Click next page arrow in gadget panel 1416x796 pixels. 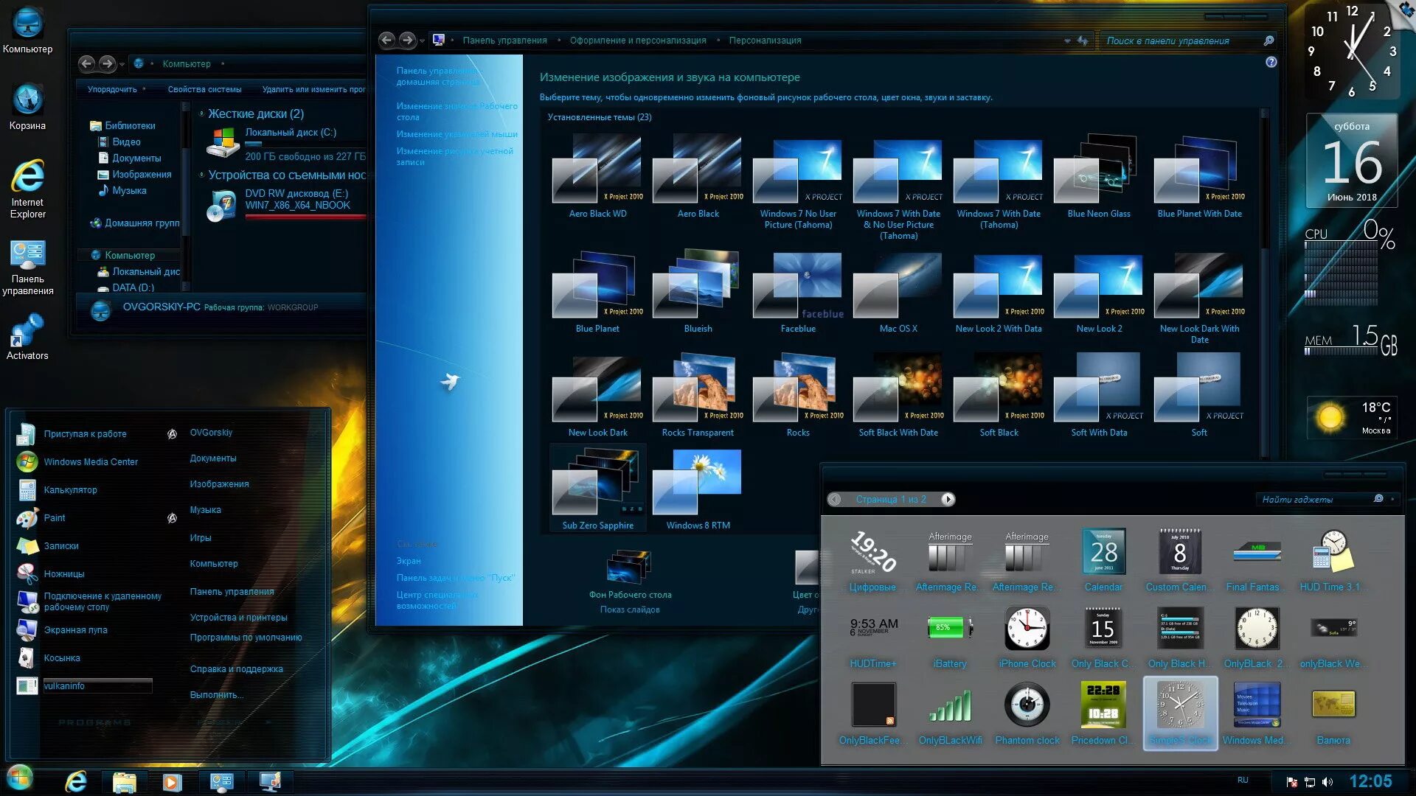point(947,500)
